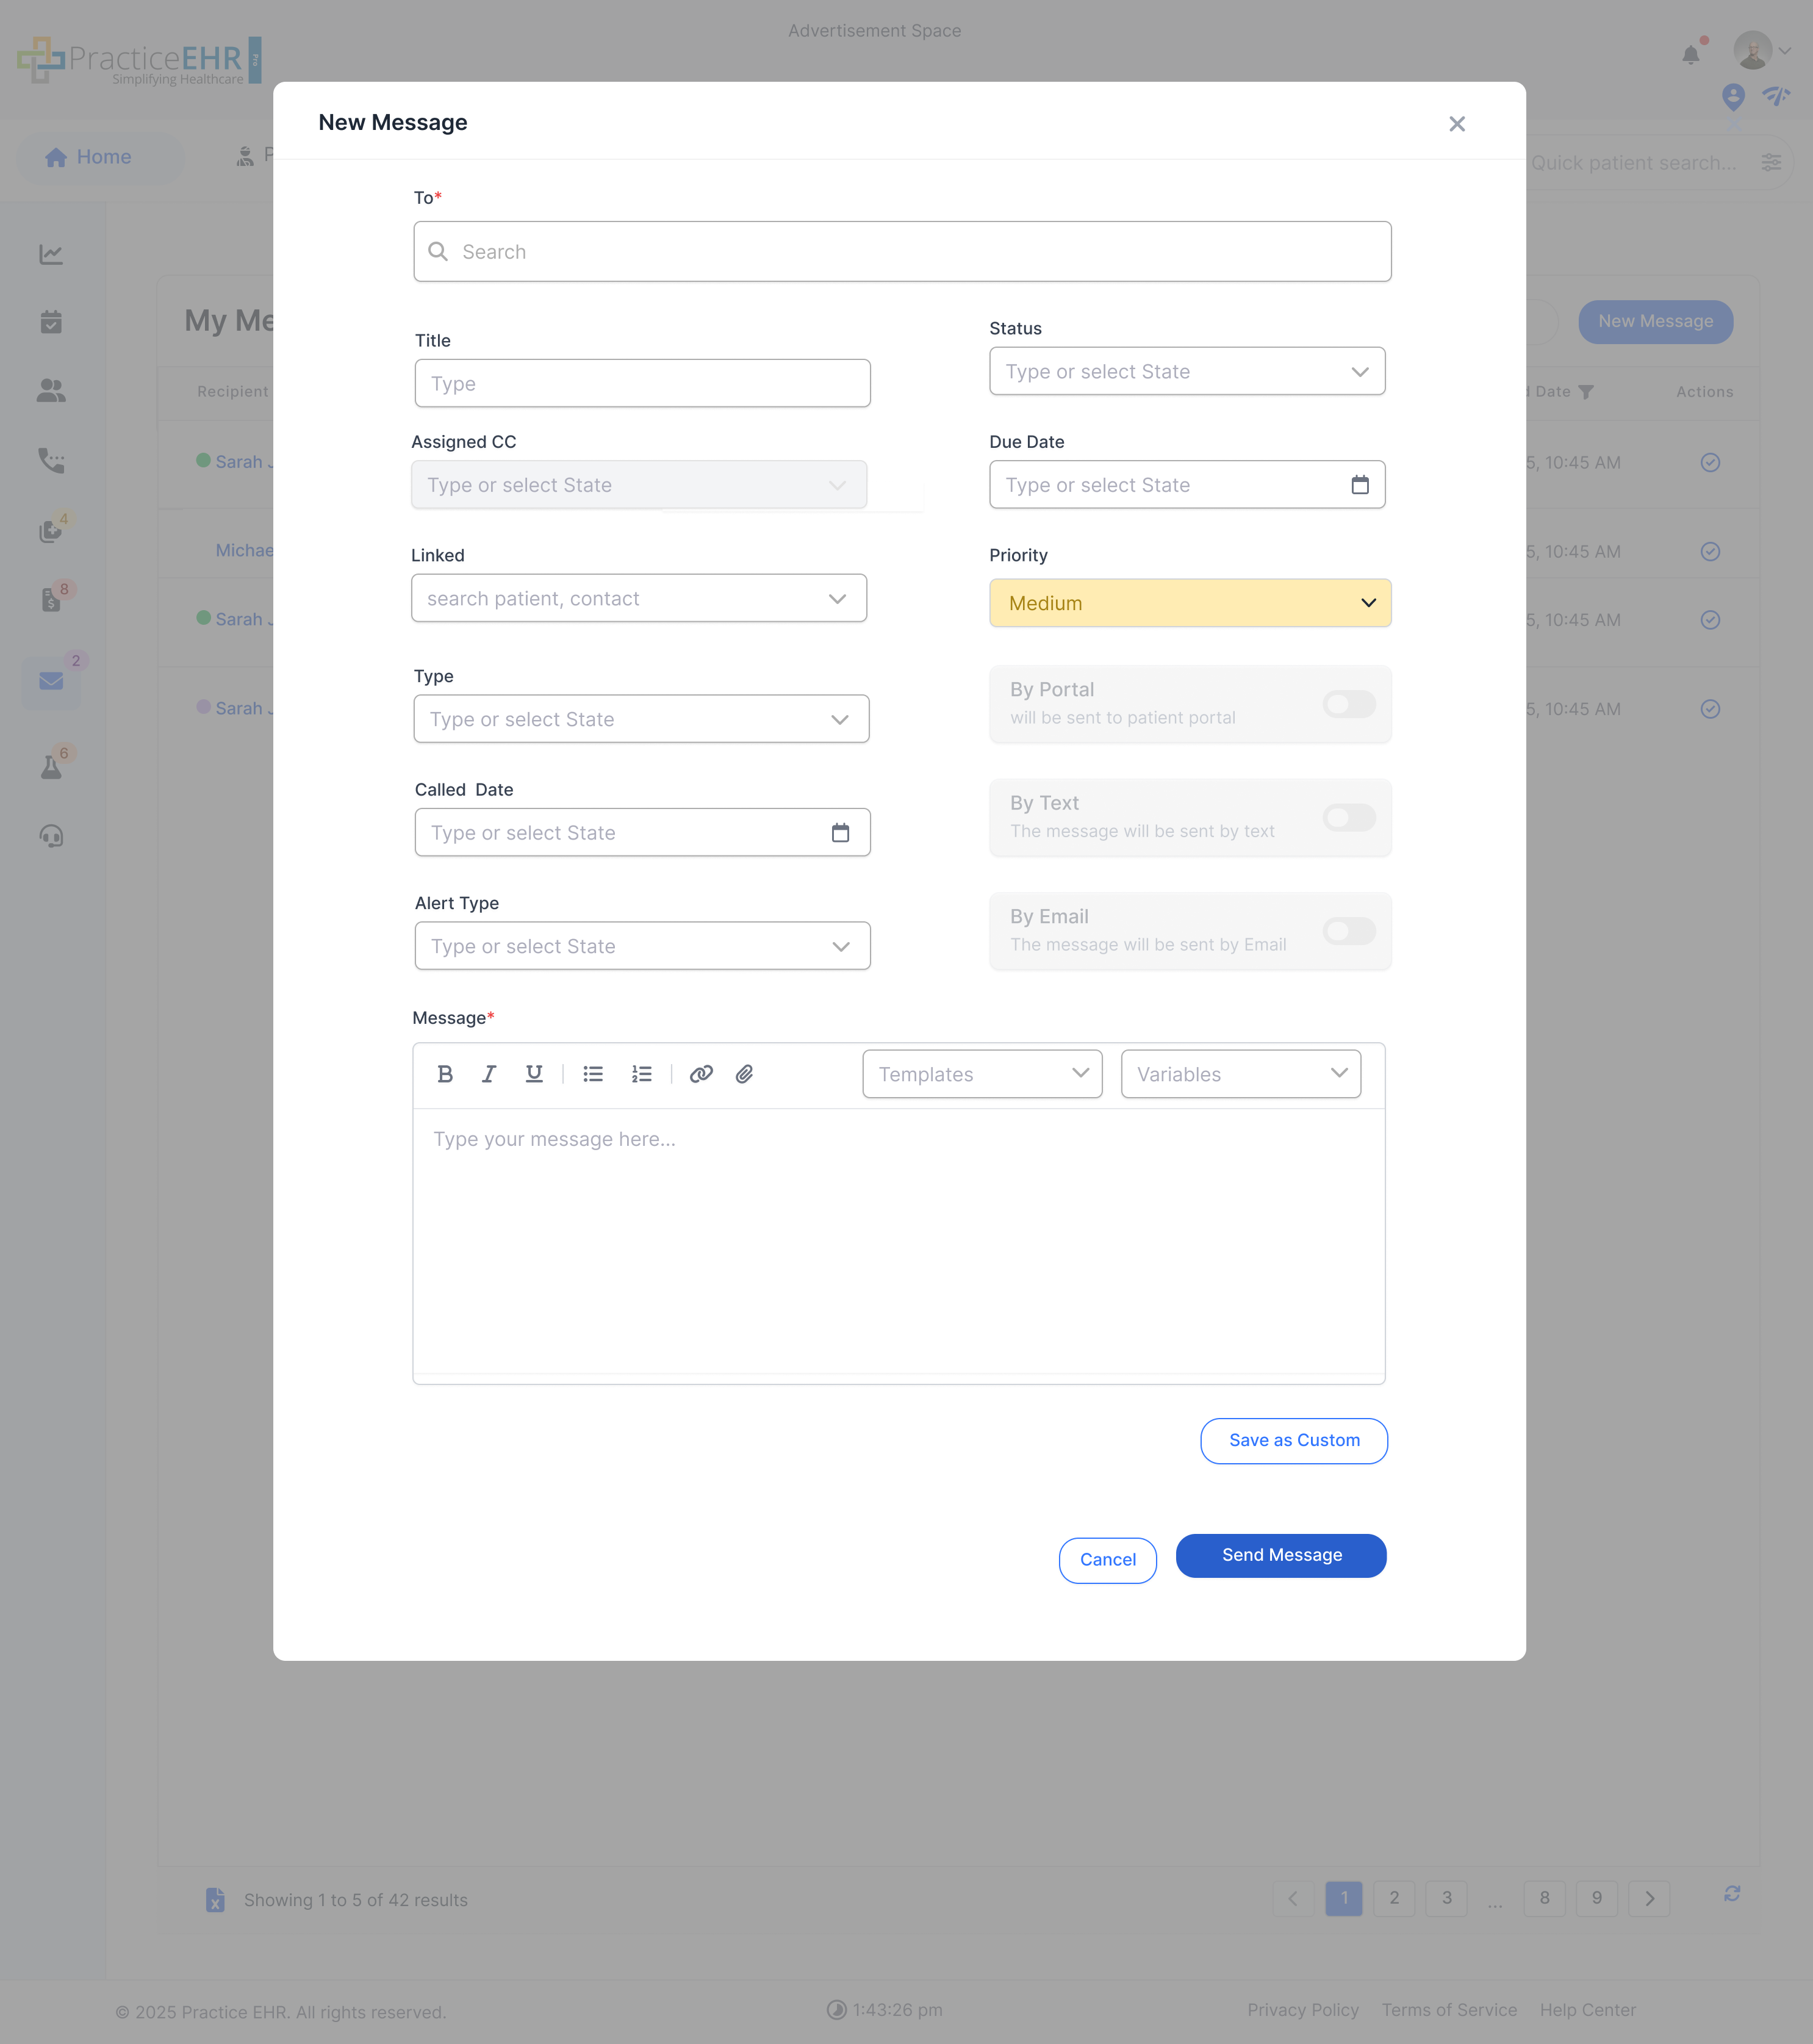Open the quick search filter sliders icon
Viewport: 1813px width, 2044px height.
[x=1772, y=162]
